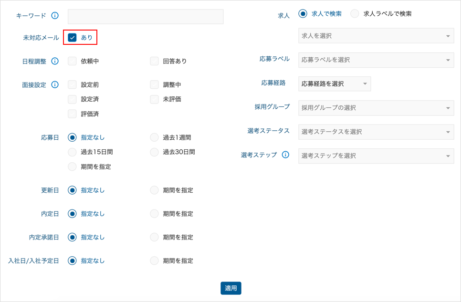Select the 求人で検索 radio button
This screenshot has width=461, height=302.
tap(303, 13)
